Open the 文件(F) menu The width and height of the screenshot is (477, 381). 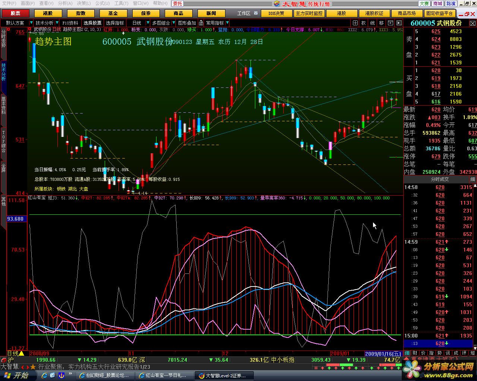pyautogui.click(x=9, y=3)
